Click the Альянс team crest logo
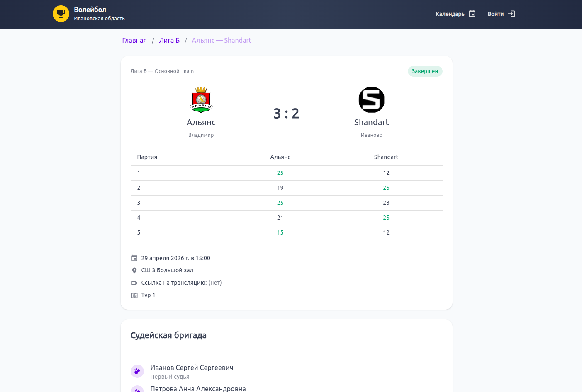This screenshot has height=392, width=582. [x=201, y=100]
